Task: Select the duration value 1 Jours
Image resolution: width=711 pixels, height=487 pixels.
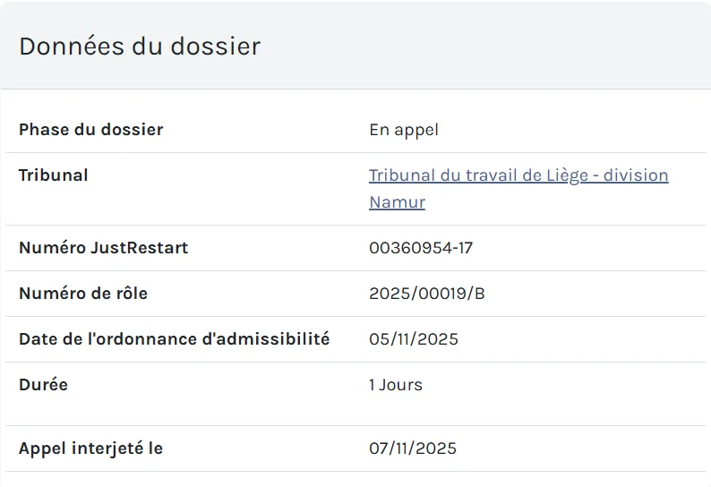Action: point(396,385)
